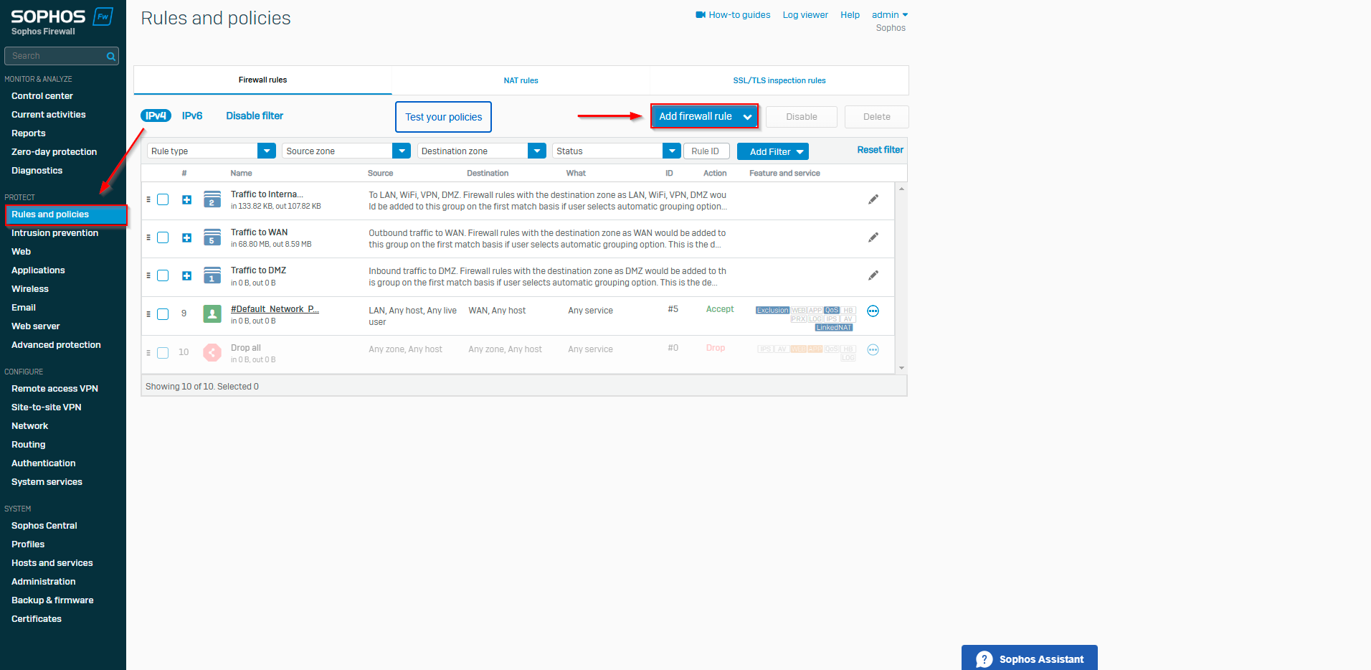This screenshot has height=670, width=1371.
Task: Click Traffic to Internal group folder icon
Action: coord(212,199)
